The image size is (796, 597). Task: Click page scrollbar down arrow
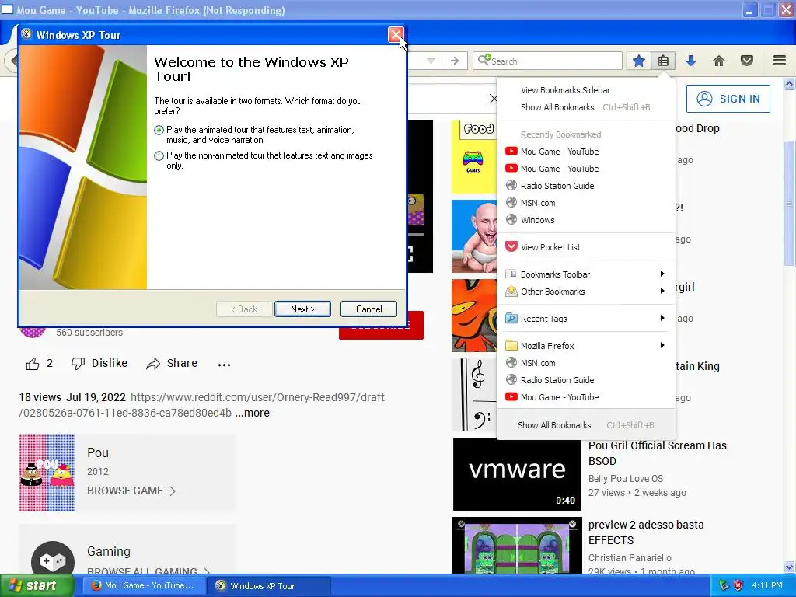click(790, 567)
